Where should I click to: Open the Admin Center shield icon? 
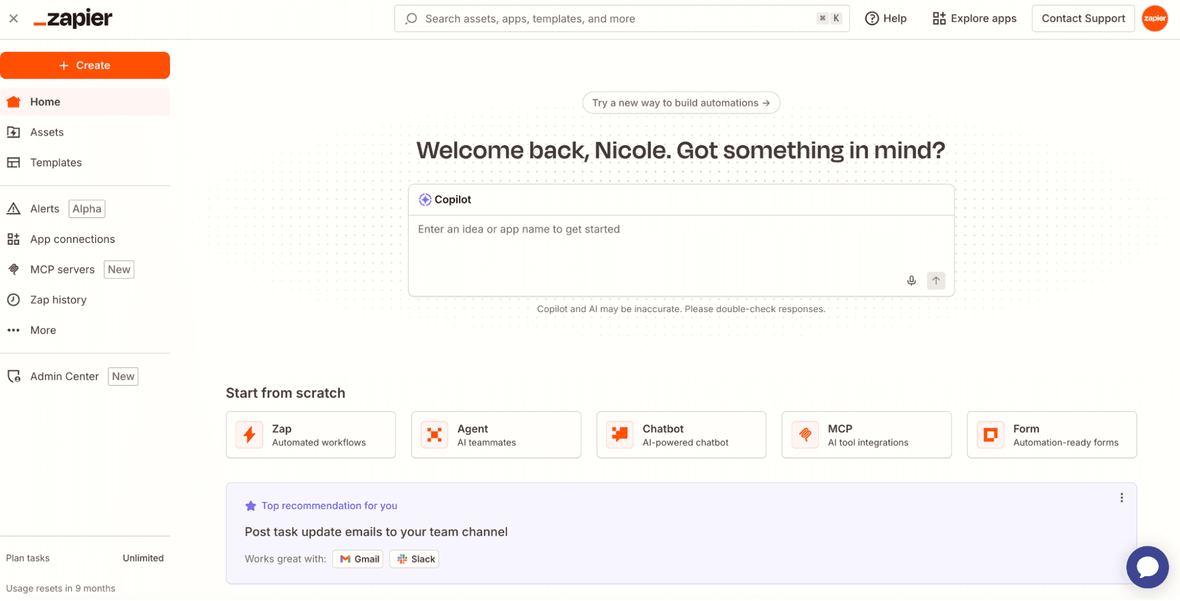click(14, 376)
